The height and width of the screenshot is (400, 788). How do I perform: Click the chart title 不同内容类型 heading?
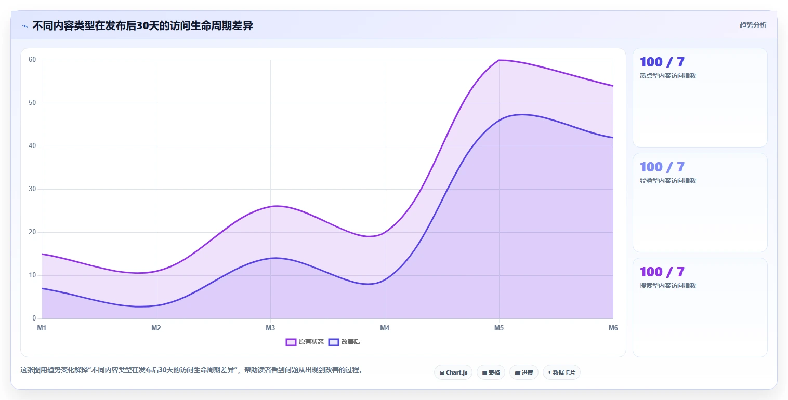[142, 25]
